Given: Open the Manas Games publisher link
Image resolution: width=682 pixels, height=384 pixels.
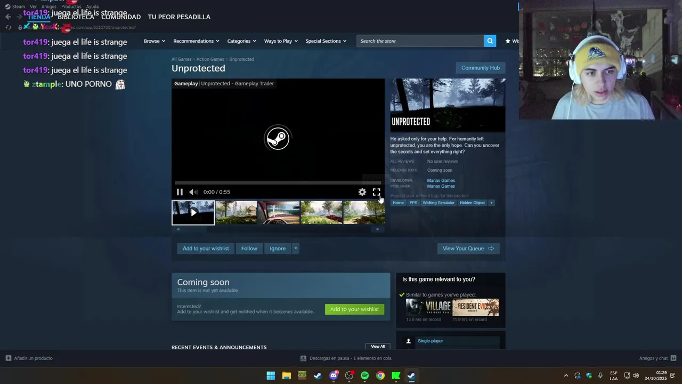Looking at the screenshot, I should [441, 186].
